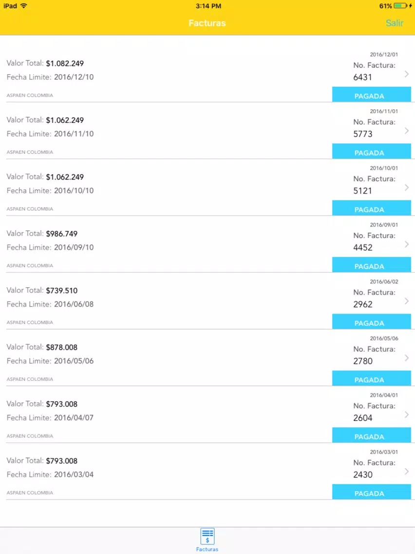
Task: Open invoice row with total $986.749
Action: 207,244
